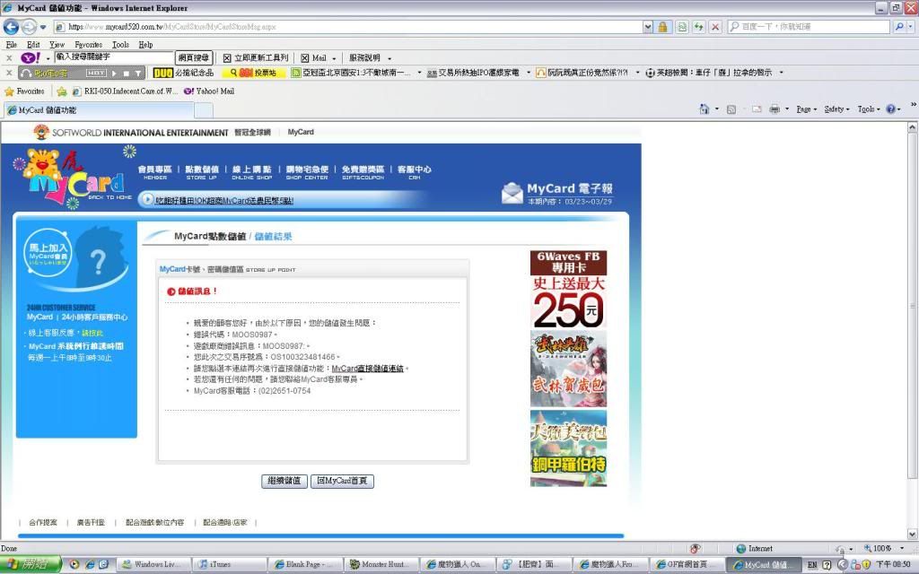Click the MyCard logo to go home
919x574 pixels.
[x=72, y=180]
